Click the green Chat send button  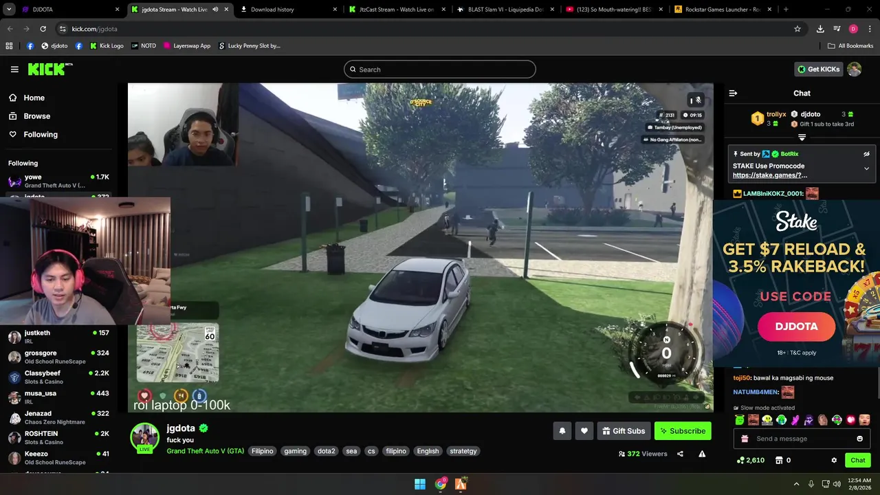[x=858, y=460]
